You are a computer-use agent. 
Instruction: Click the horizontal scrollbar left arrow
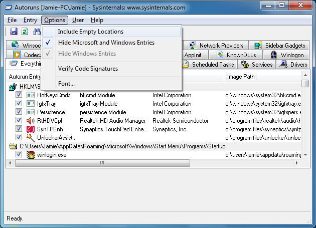tap(10, 163)
